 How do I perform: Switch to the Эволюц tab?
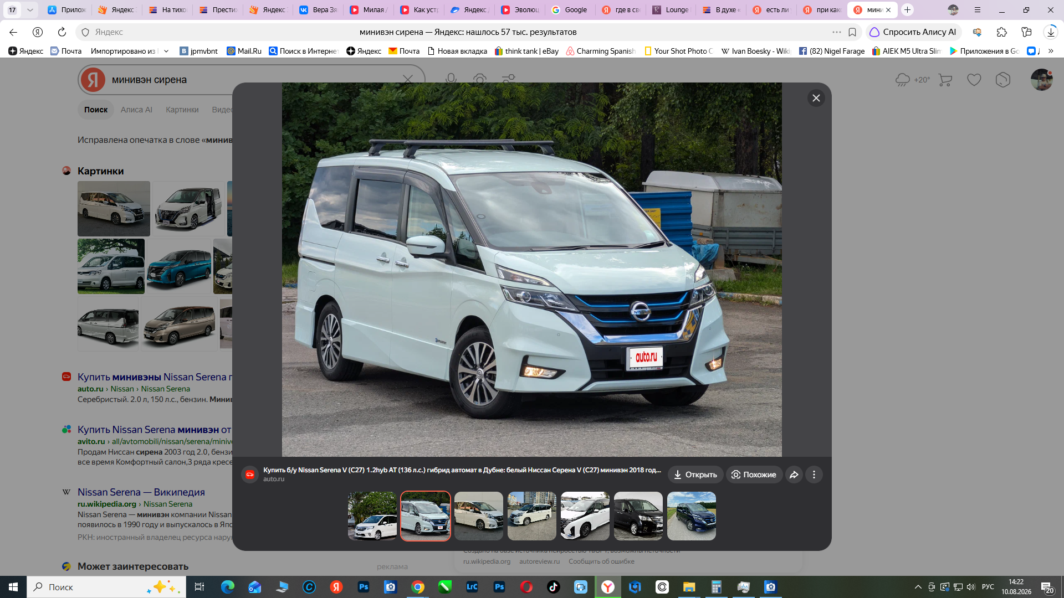pyautogui.click(x=520, y=10)
